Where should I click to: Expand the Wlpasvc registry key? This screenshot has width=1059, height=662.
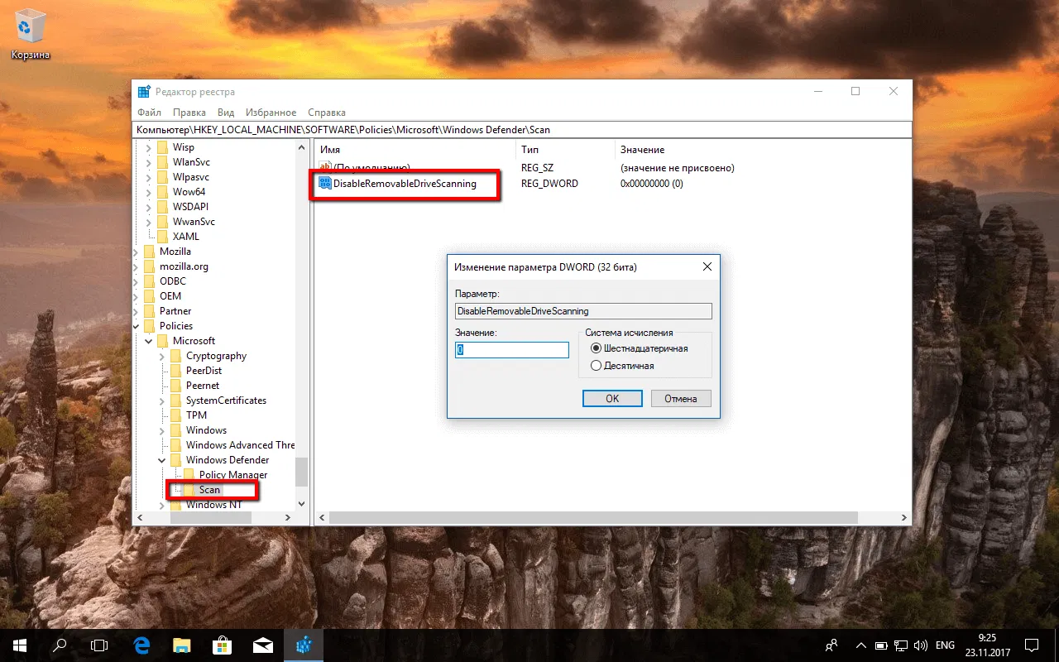pos(149,177)
